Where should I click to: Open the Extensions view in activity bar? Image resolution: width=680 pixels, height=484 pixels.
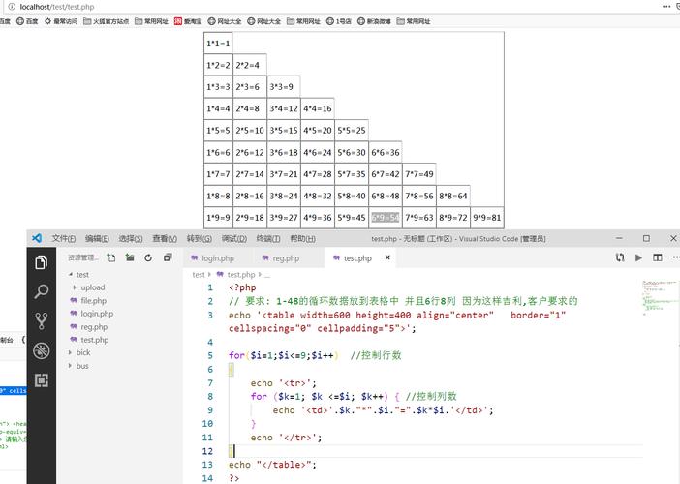(x=42, y=380)
